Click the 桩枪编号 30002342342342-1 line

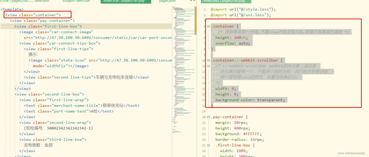(x=59, y=128)
